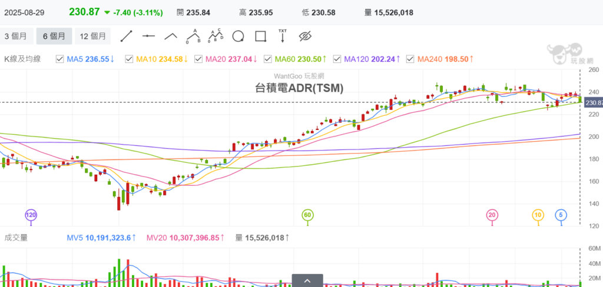Click the 開 235.84 opening price

(193, 13)
